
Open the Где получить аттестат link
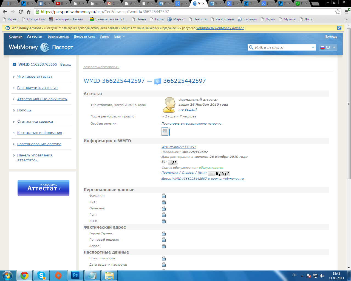(x=38, y=88)
